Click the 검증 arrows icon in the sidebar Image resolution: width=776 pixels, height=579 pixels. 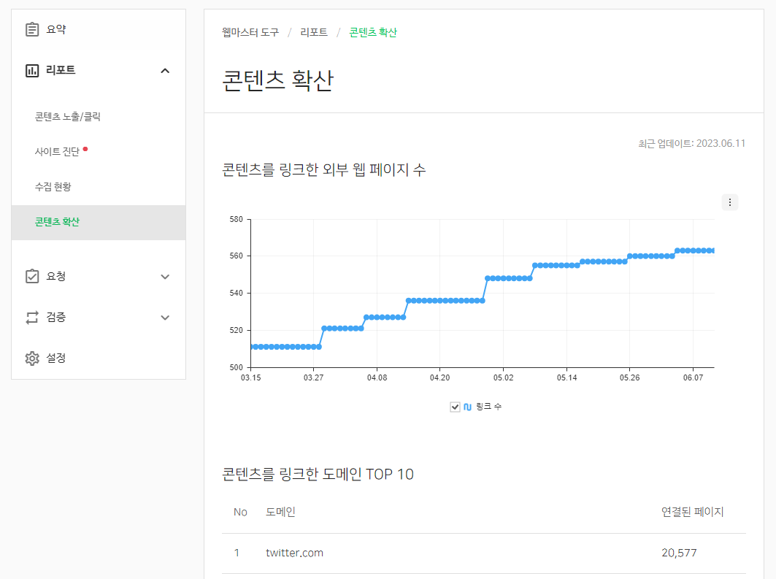[31, 317]
